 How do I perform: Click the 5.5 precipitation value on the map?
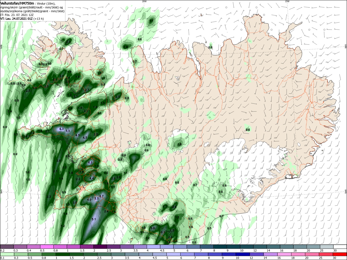click(x=97, y=199)
